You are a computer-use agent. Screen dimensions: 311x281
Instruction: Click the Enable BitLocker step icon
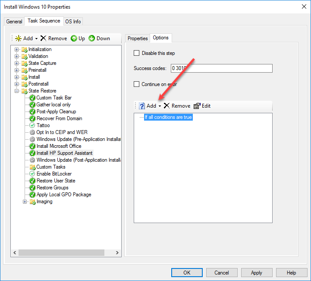[32, 174]
